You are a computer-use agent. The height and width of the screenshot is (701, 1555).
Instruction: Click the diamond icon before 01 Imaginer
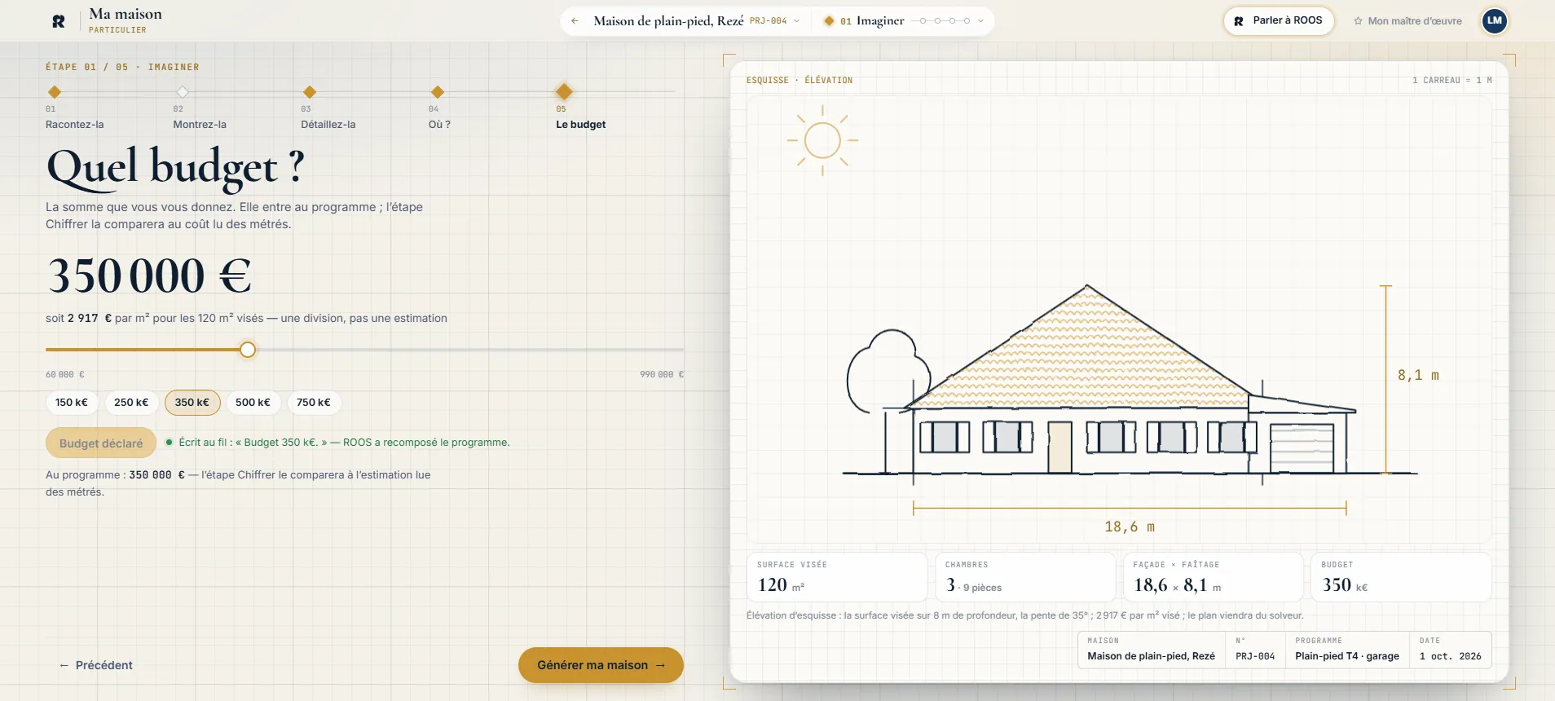pyautogui.click(x=829, y=21)
